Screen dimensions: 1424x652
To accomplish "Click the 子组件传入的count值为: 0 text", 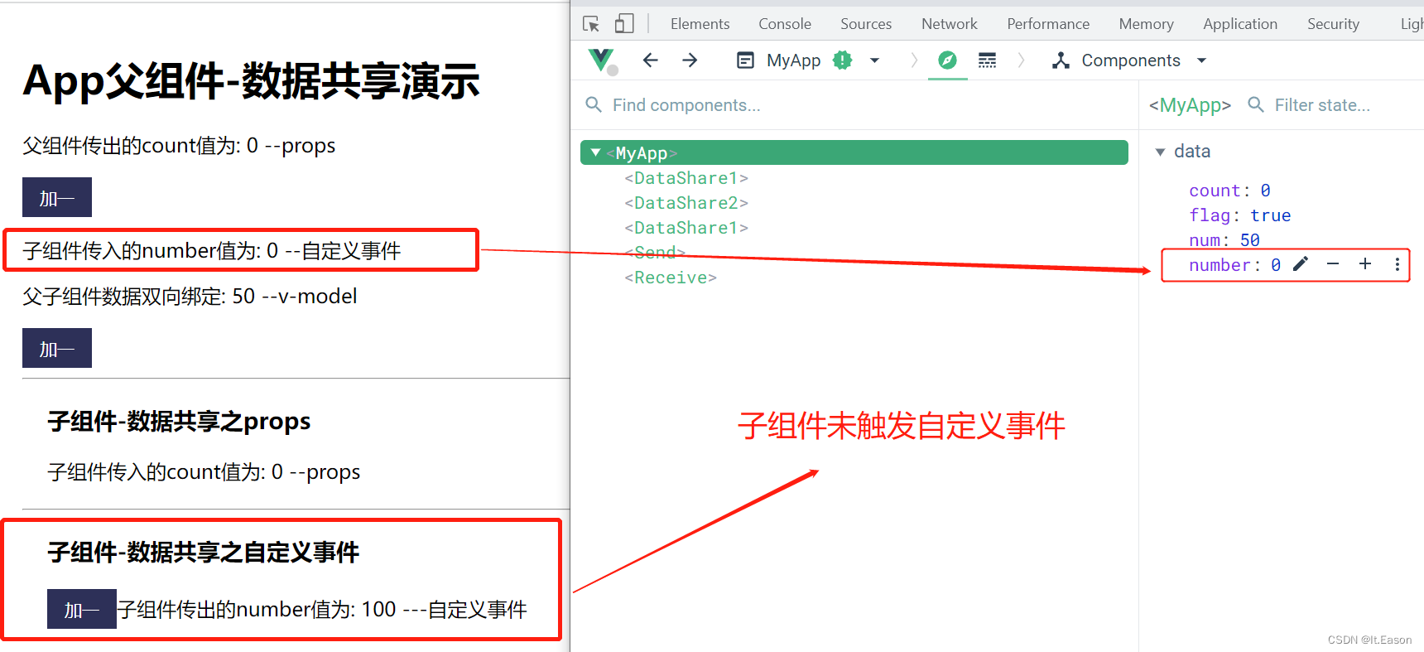I will pyautogui.click(x=165, y=472).
